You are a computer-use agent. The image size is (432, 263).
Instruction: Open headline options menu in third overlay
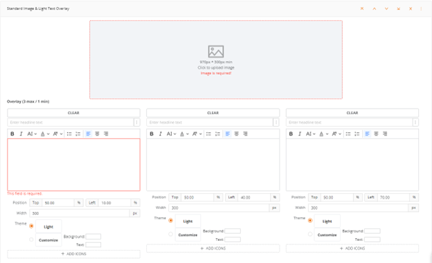(x=415, y=123)
